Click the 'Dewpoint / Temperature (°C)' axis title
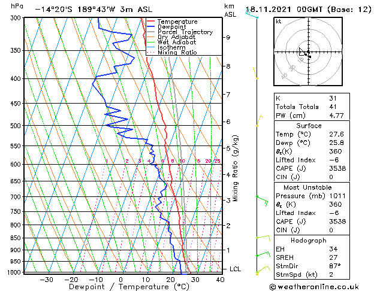Screen dimensions: 377x291 (129, 287)
